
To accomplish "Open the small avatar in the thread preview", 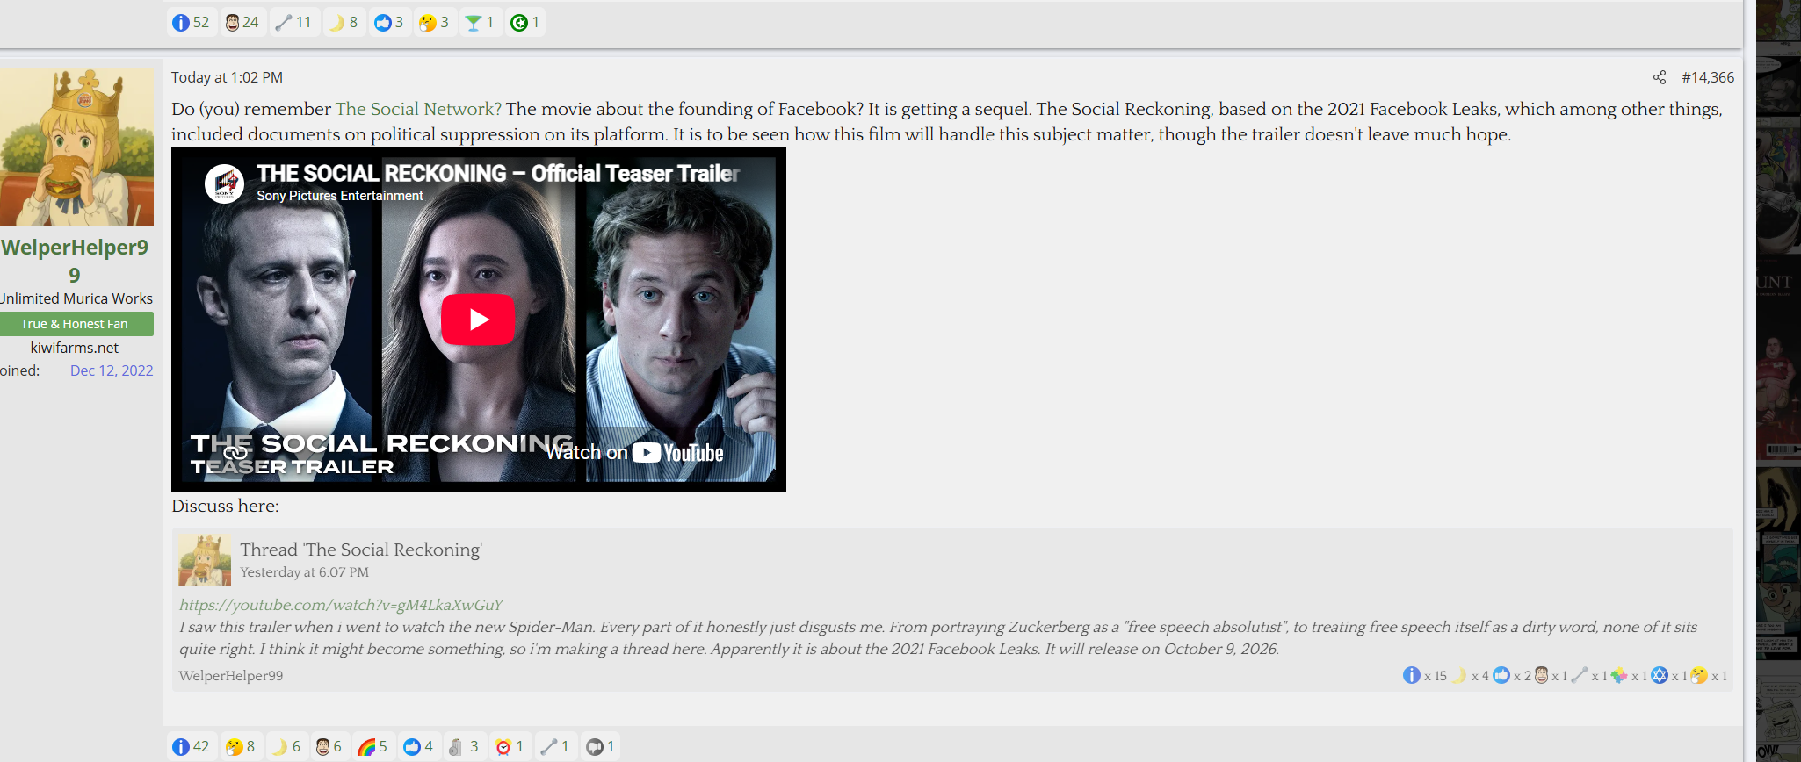I will pyautogui.click(x=205, y=560).
